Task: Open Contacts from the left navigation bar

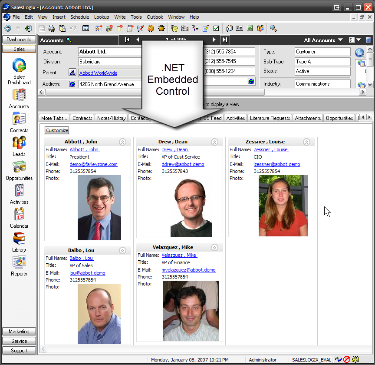Action: [x=19, y=123]
